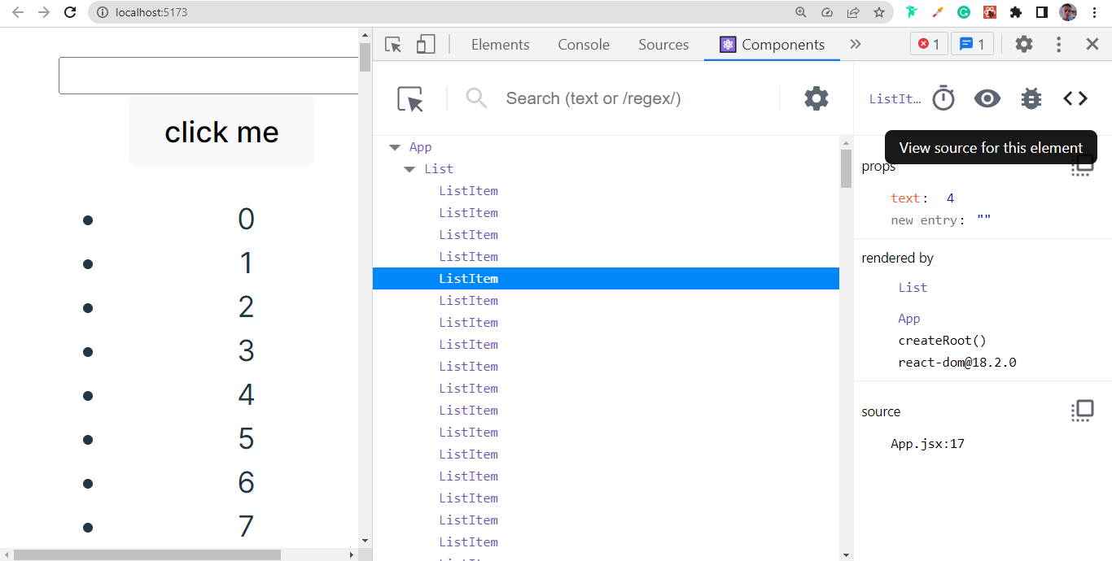
Task: Copy the source location icon
Action: pyautogui.click(x=1082, y=411)
